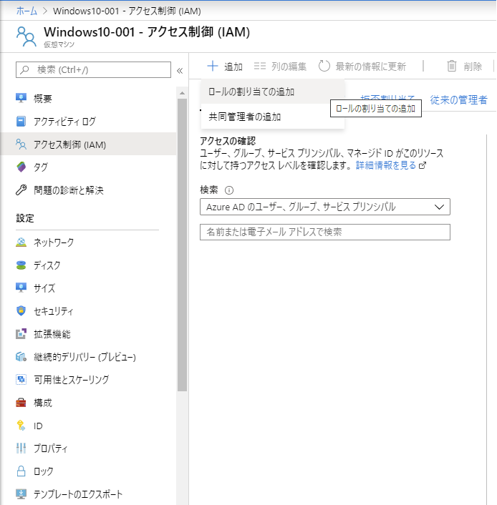Open 継続的デリバリー (プレビュー) label
Viewport: 497px width, 505px height.
[x=85, y=357]
